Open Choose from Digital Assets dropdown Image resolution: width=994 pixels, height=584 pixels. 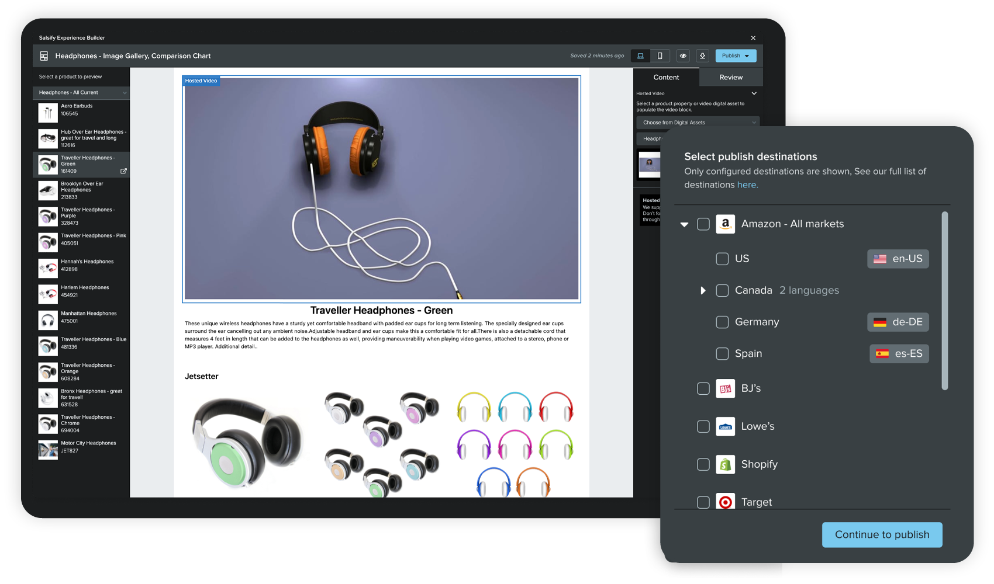click(698, 123)
